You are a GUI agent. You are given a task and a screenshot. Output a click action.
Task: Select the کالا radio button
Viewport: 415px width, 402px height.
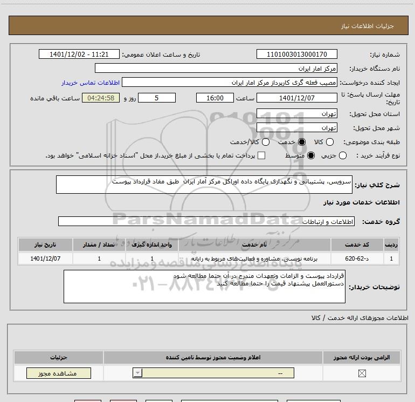click(330, 142)
